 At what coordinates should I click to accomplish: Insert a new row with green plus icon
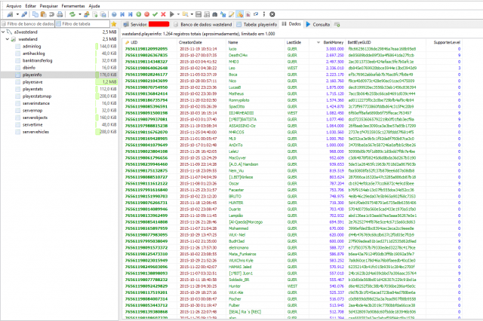tap(139, 14)
